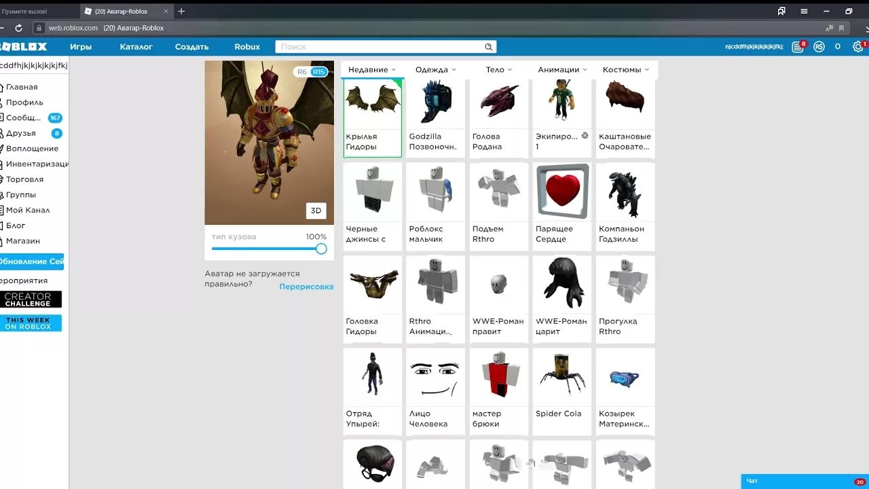Viewport: 869px width, 489px height.
Task: Click the Roblox logo
Action: 24,47
